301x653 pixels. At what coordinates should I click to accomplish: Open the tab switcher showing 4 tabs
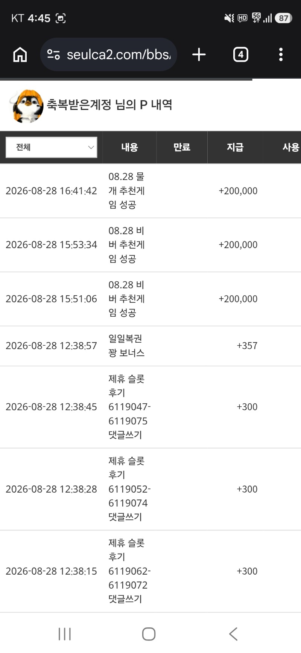[241, 55]
